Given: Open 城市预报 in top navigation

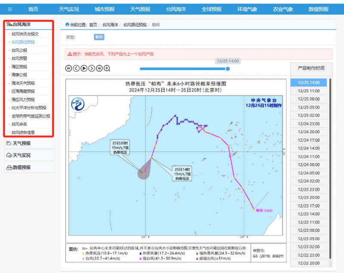Looking at the screenshot, I should point(104,9).
